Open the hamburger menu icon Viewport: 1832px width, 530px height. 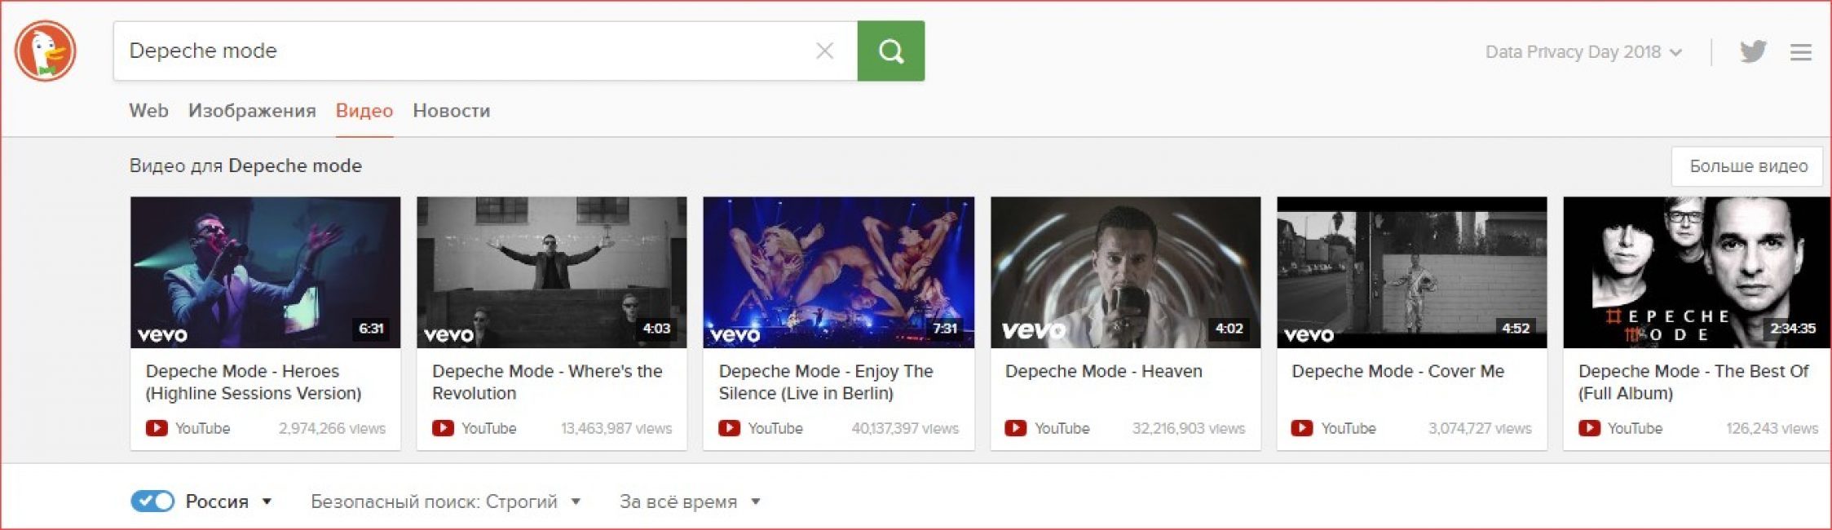click(1801, 52)
